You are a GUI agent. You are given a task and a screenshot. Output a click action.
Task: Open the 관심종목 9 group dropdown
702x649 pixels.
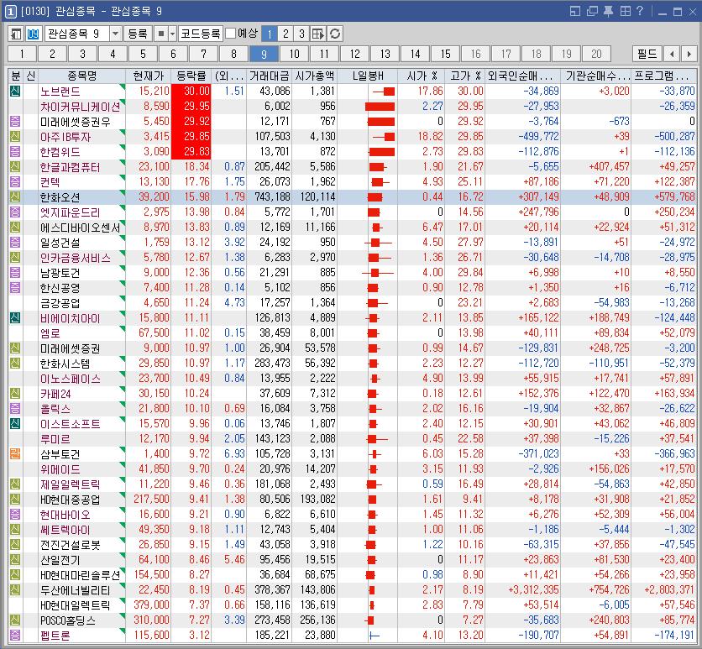(116, 34)
